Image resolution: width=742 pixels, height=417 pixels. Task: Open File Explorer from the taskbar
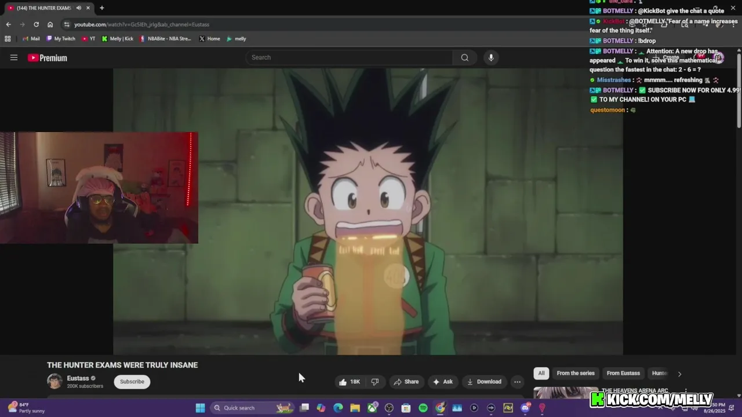(355, 408)
